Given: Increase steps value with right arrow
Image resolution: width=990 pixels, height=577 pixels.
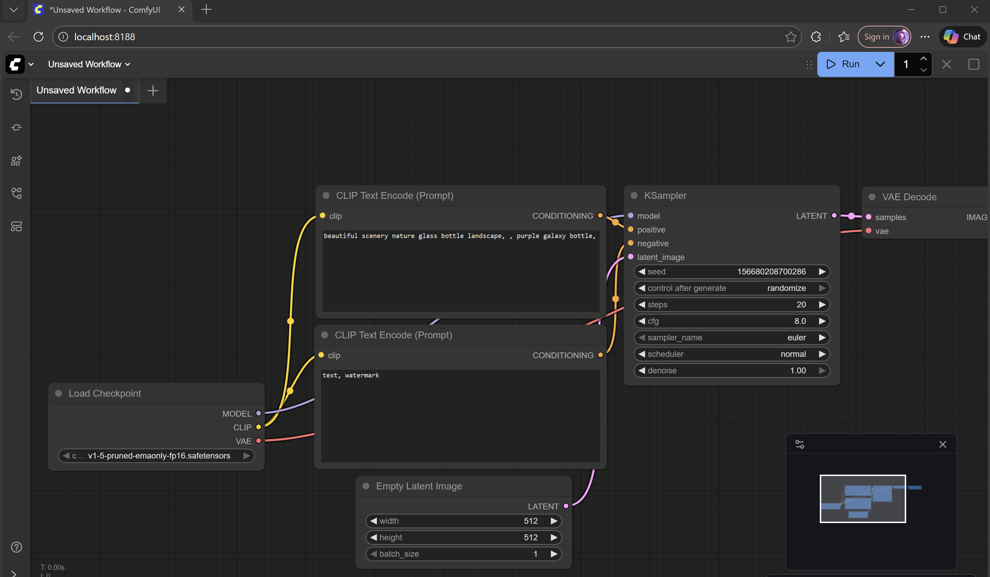Looking at the screenshot, I should [x=822, y=304].
